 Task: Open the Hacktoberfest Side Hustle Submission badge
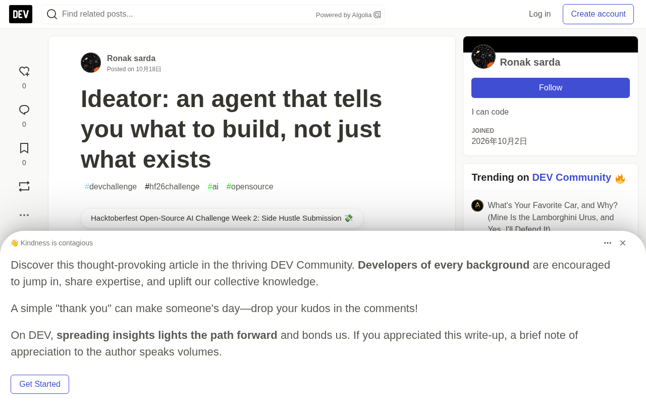222,218
